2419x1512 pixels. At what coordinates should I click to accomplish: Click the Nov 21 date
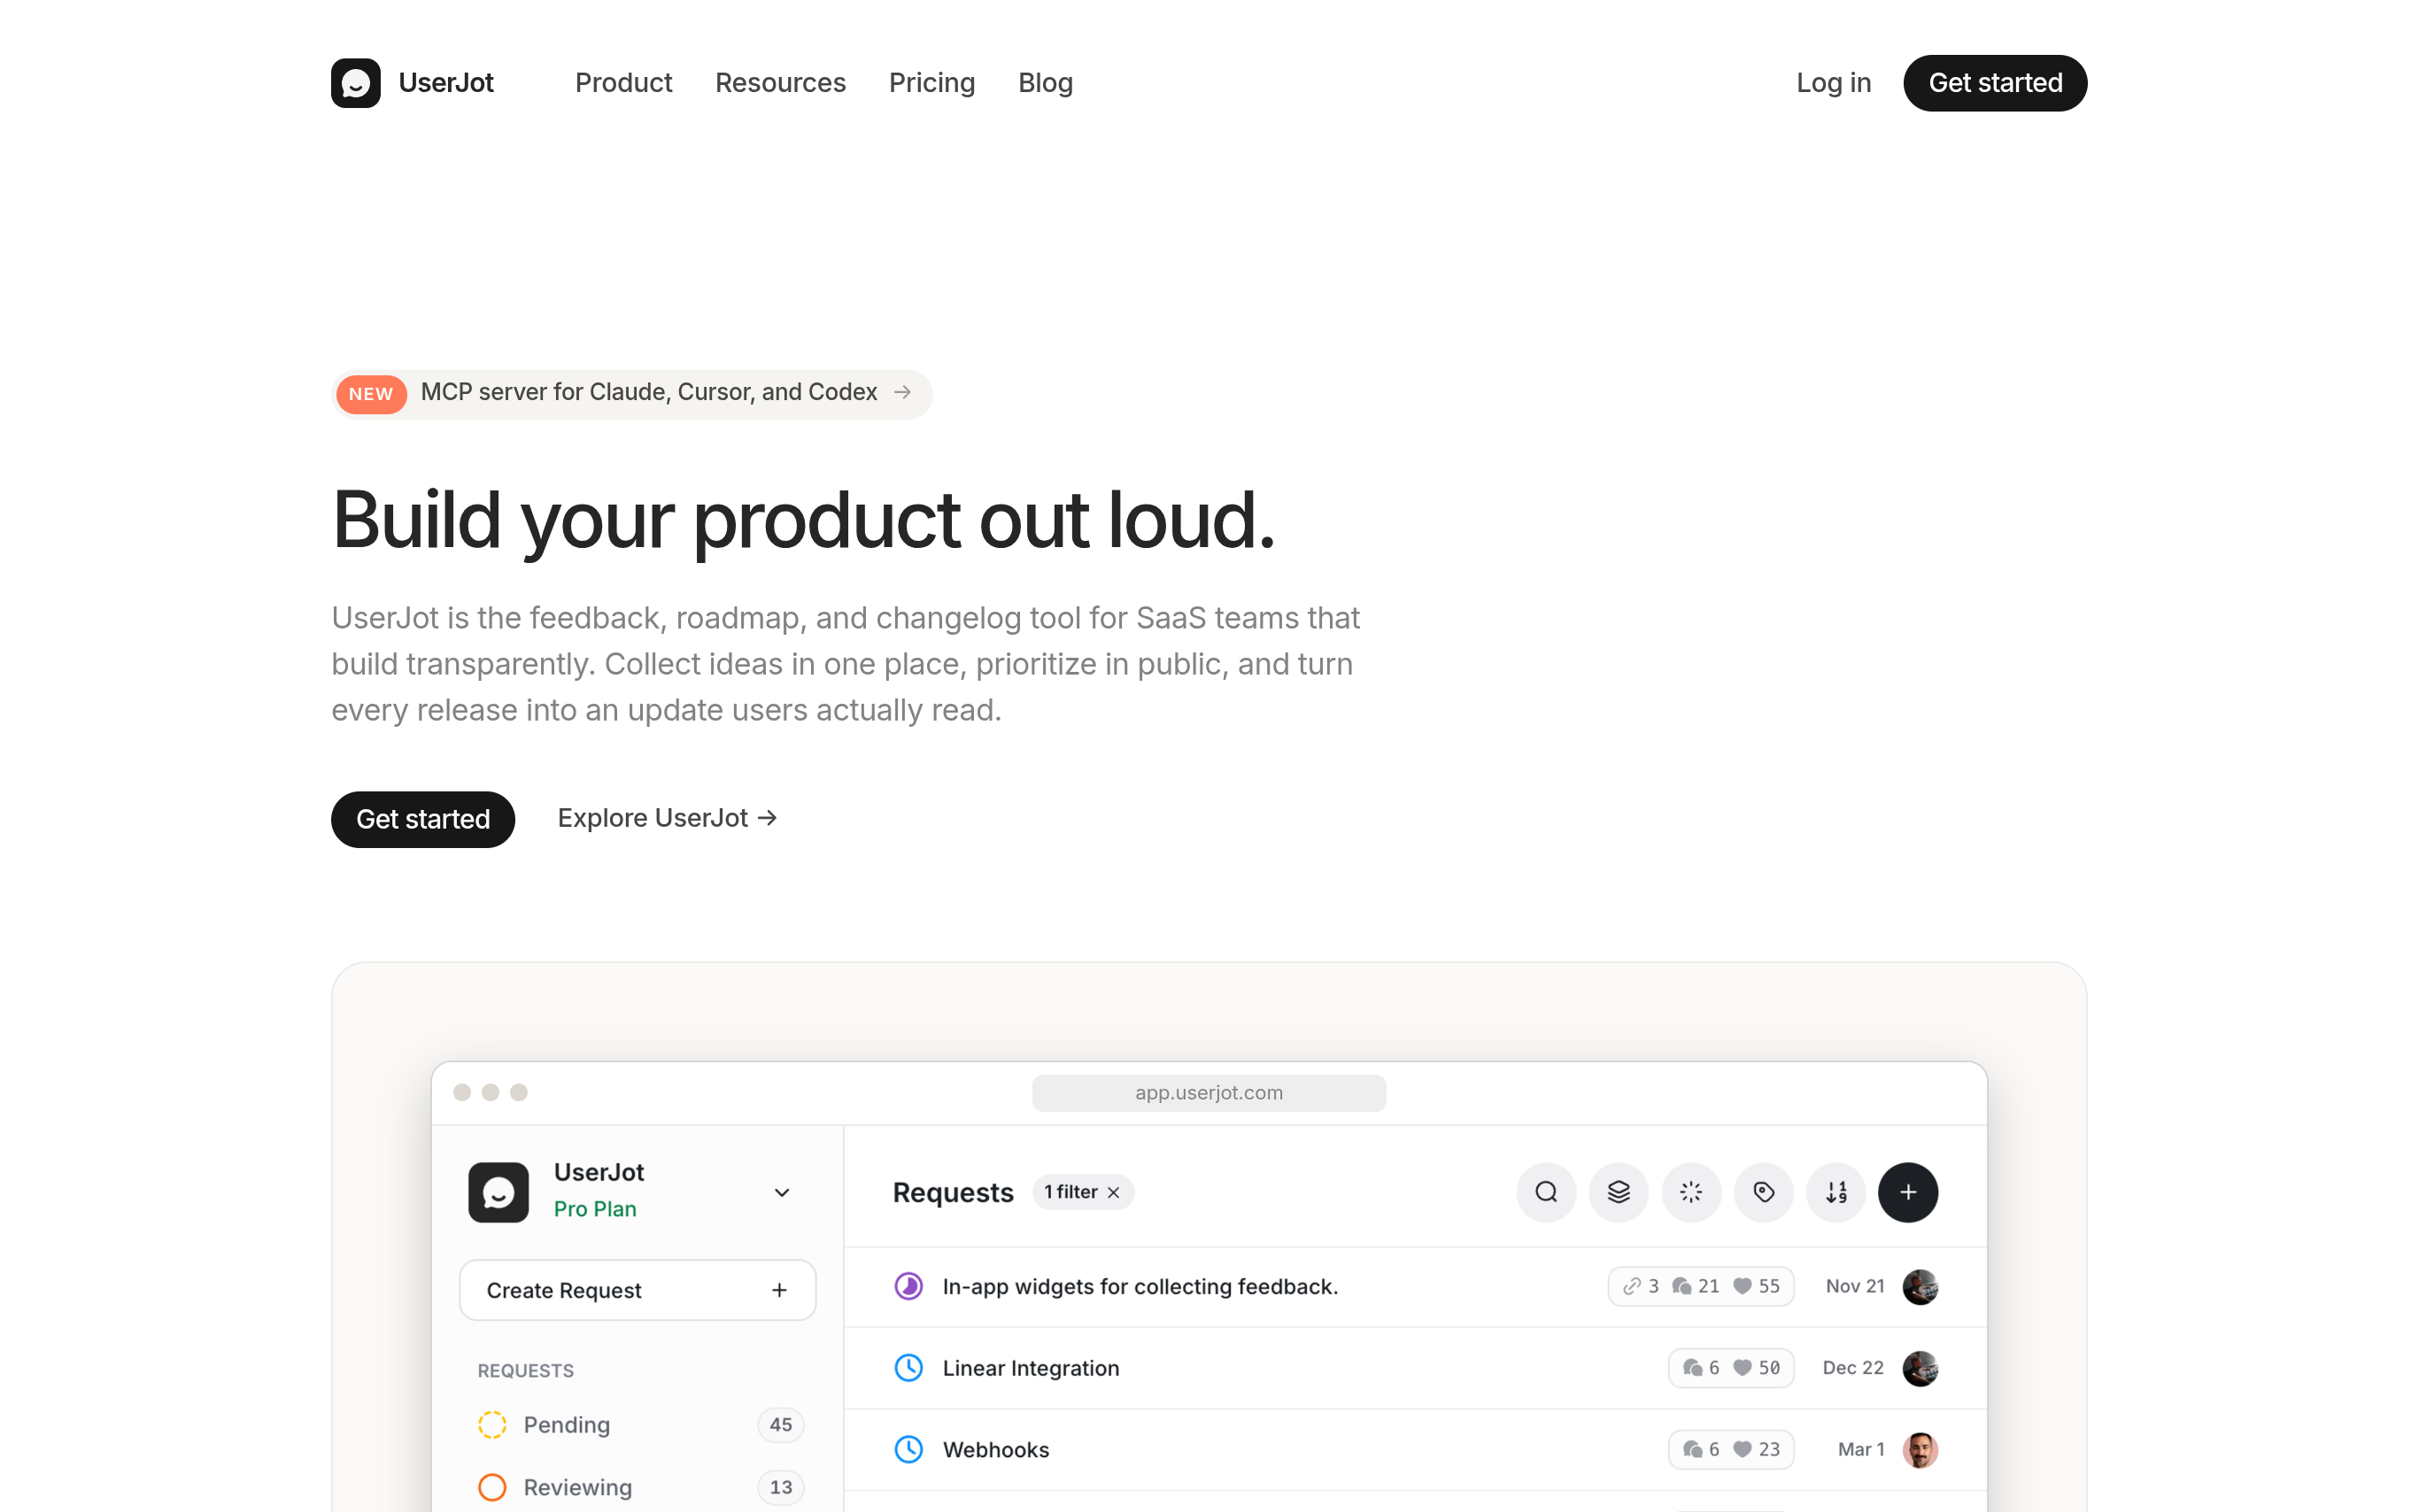tap(1854, 1286)
